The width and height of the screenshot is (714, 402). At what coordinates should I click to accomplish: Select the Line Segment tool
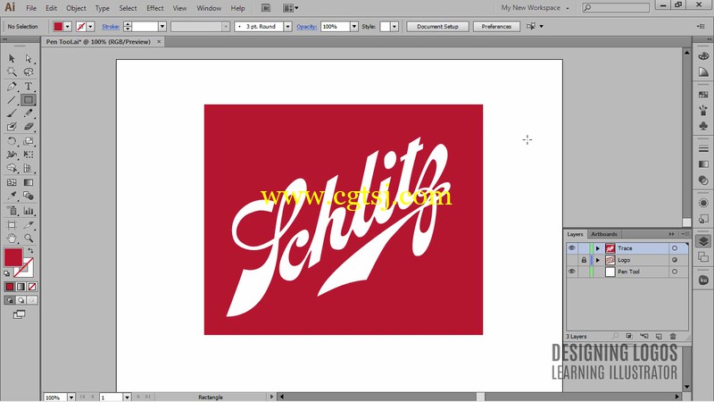[12, 100]
